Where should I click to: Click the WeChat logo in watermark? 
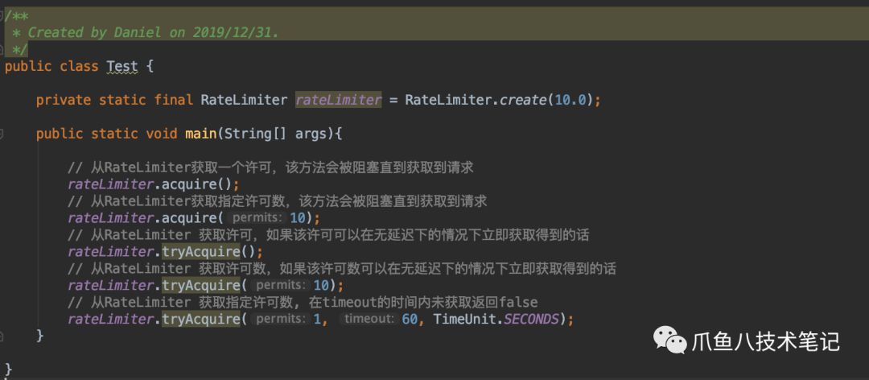click(x=669, y=341)
